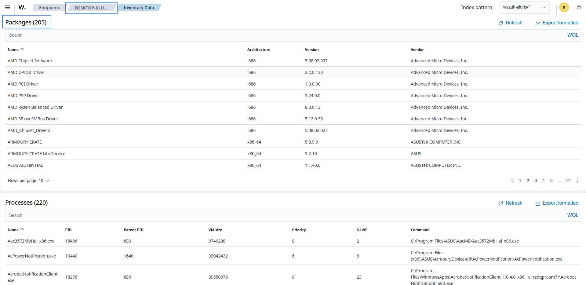
Task: Go to Packages page 2
Action: coord(528,181)
